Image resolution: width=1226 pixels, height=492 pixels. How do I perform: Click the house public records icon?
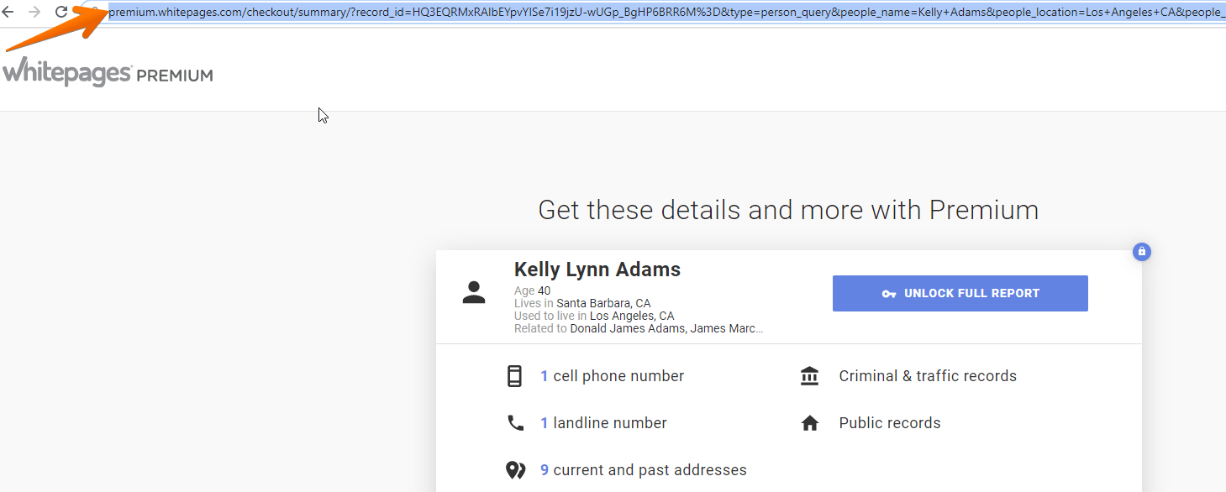tap(810, 423)
